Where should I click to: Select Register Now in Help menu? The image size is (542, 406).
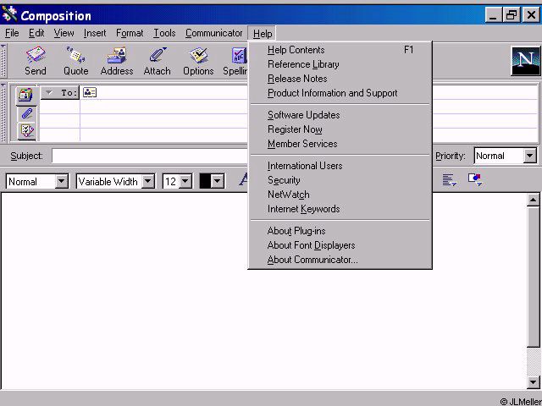tap(340, 129)
